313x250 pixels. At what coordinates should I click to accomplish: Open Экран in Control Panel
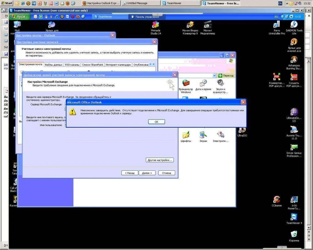[203, 137]
